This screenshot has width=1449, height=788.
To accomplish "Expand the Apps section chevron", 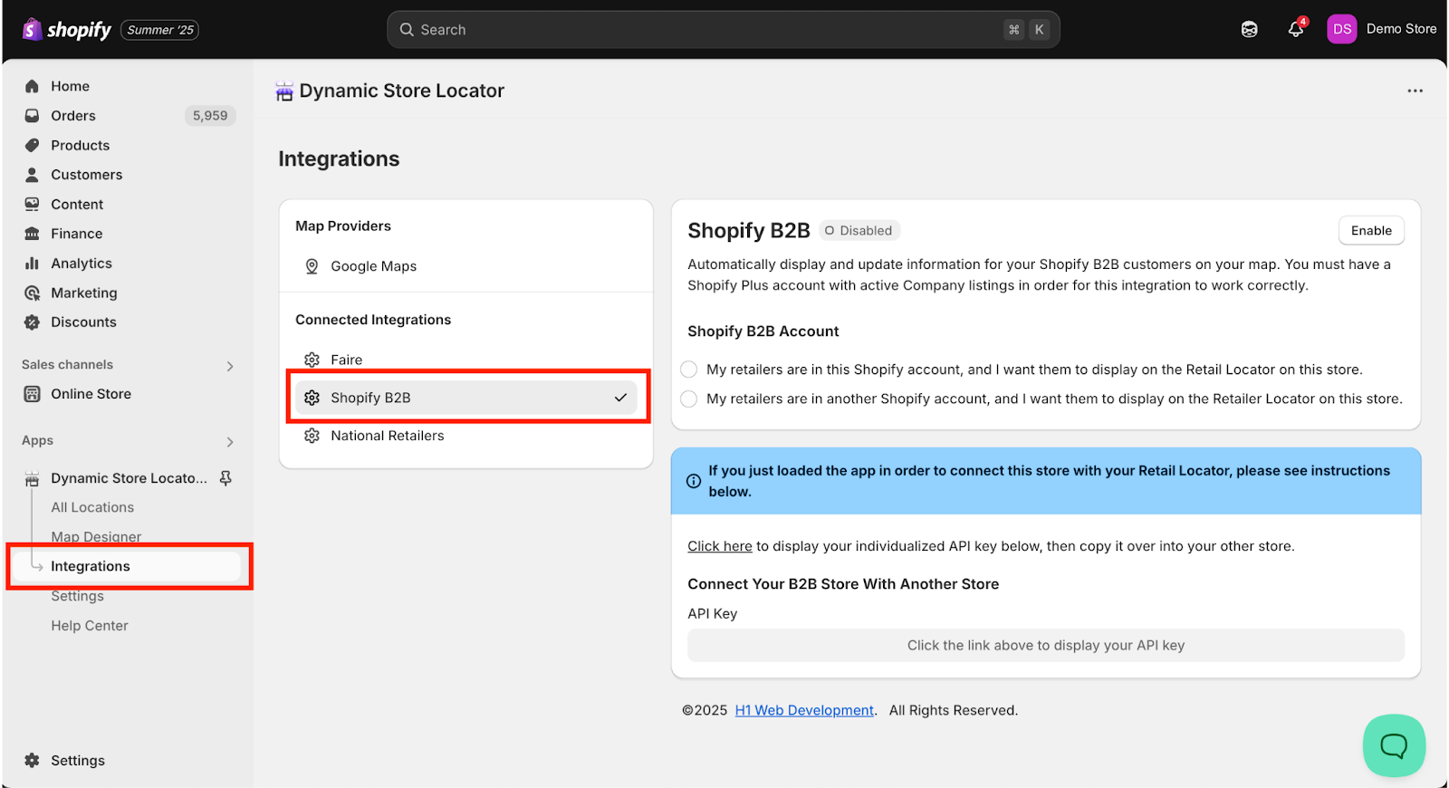I will pyautogui.click(x=230, y=442).
